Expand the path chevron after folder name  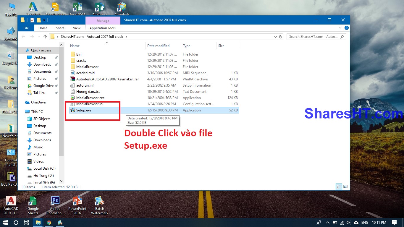pyautogui.click(x=126, y=37)
